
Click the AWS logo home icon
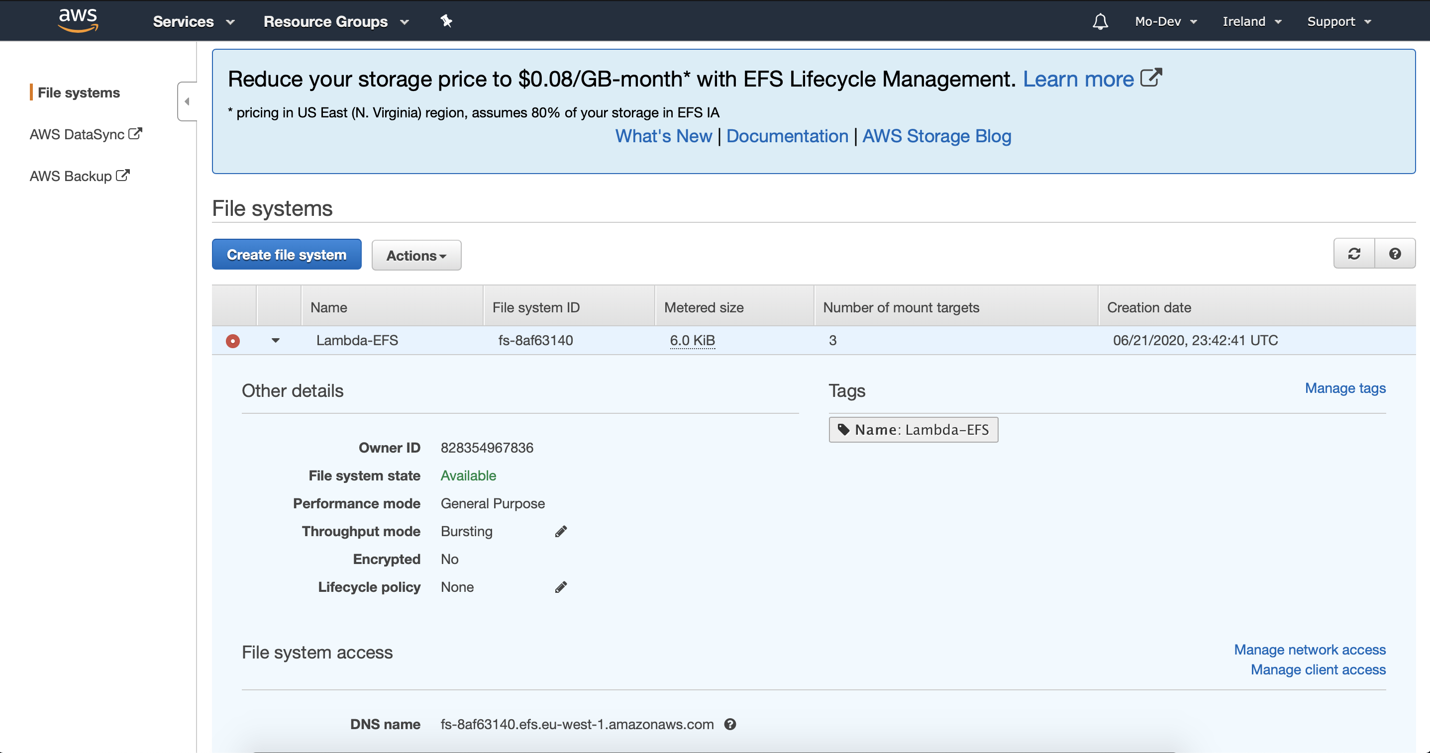[x=78, y=20]
